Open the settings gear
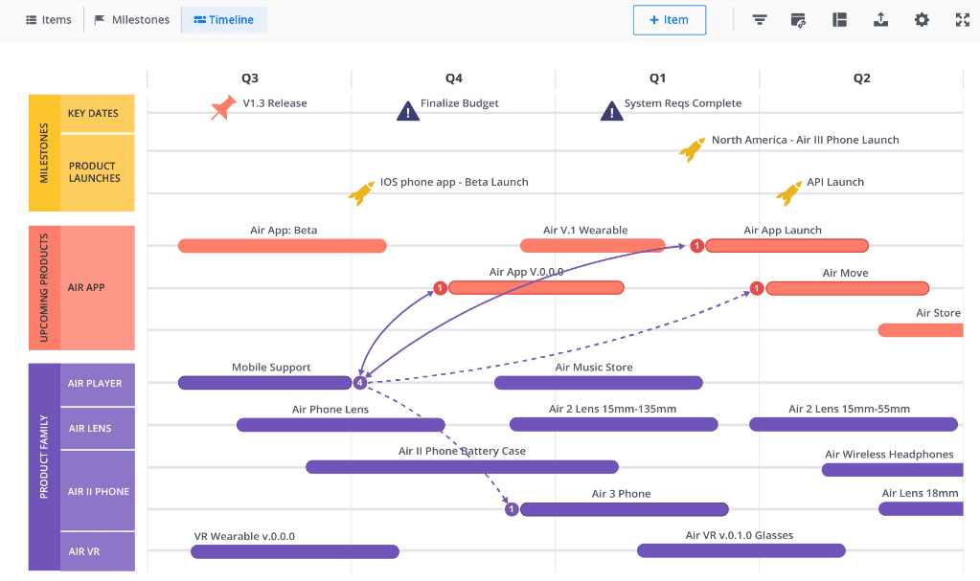980x581 pixels. point(922,20)
